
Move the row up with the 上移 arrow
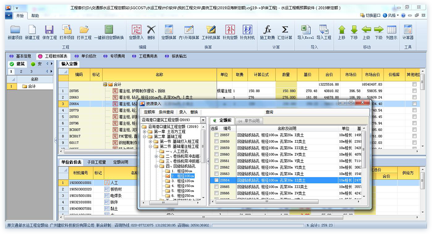(342, 30)
